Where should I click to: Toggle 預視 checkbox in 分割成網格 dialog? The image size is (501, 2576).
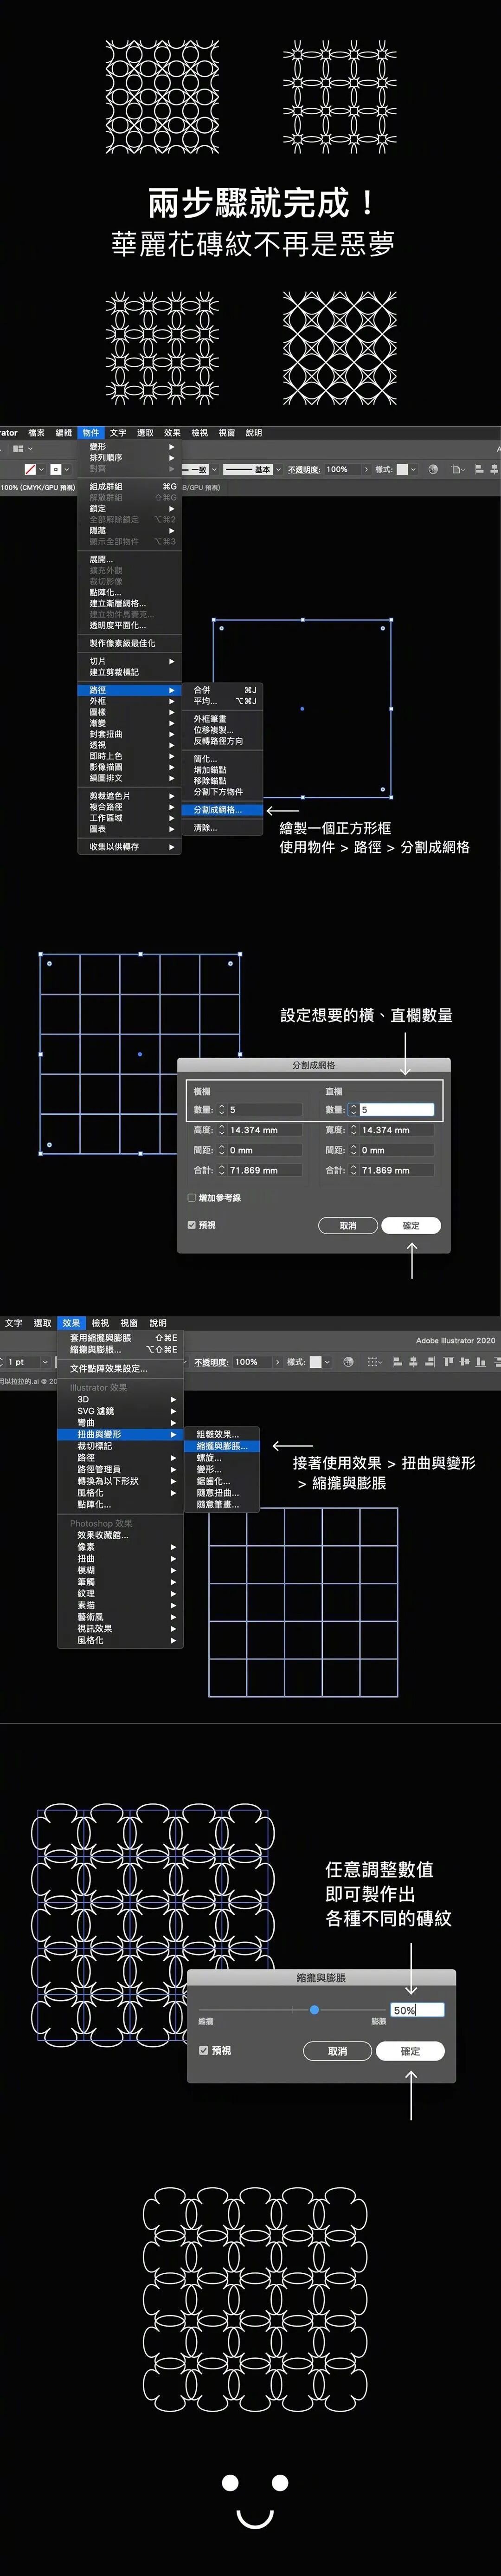click(x=192, y=1224)
